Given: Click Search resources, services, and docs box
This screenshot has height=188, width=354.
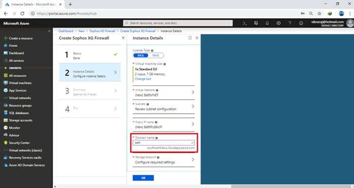Looking at the screenshot, I should 178,23.
